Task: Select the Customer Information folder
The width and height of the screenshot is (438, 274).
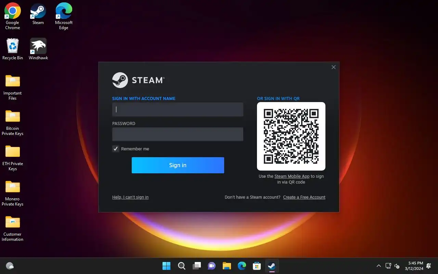Action: point(13,228)
